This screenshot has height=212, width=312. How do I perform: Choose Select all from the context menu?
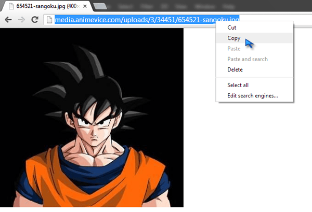(x=254, y=85)
